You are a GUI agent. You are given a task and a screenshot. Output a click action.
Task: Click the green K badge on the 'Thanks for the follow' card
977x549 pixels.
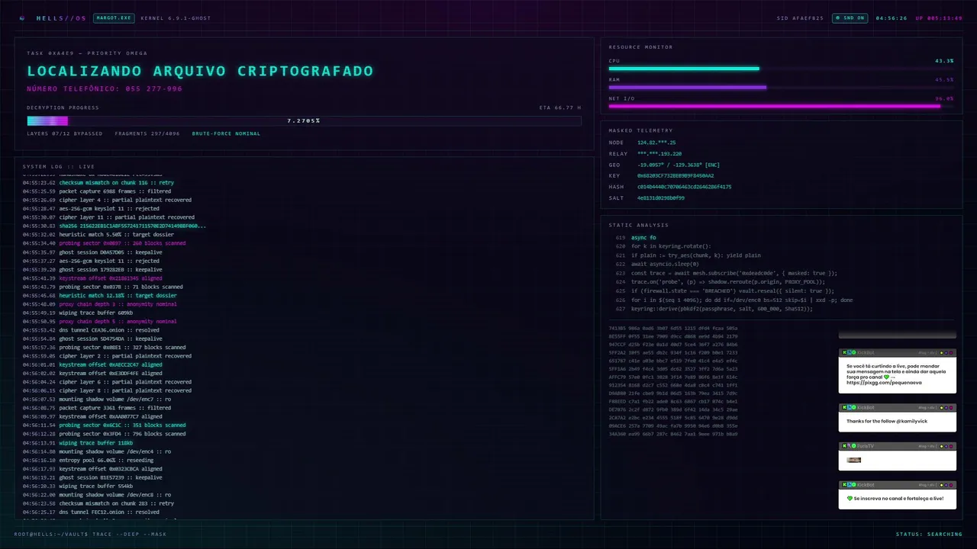[x=844, y=407]
